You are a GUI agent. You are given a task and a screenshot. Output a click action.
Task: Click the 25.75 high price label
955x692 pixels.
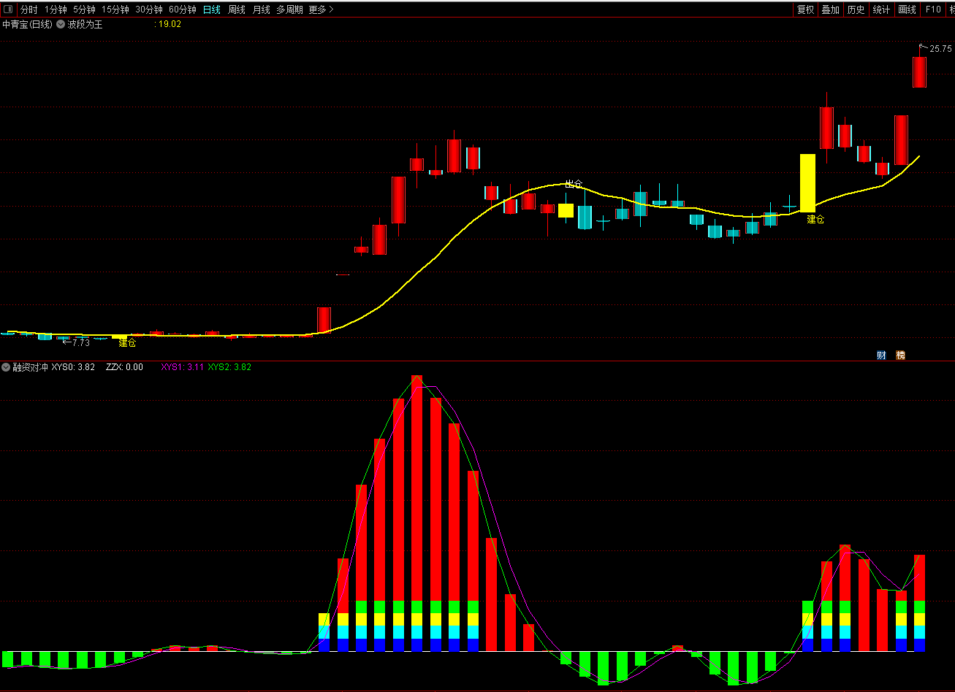pyautogui.click(x=940, y=49)
